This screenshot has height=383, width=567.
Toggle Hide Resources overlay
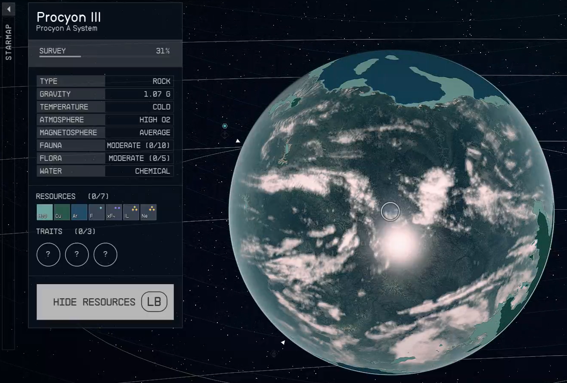[x=105, y=302]
